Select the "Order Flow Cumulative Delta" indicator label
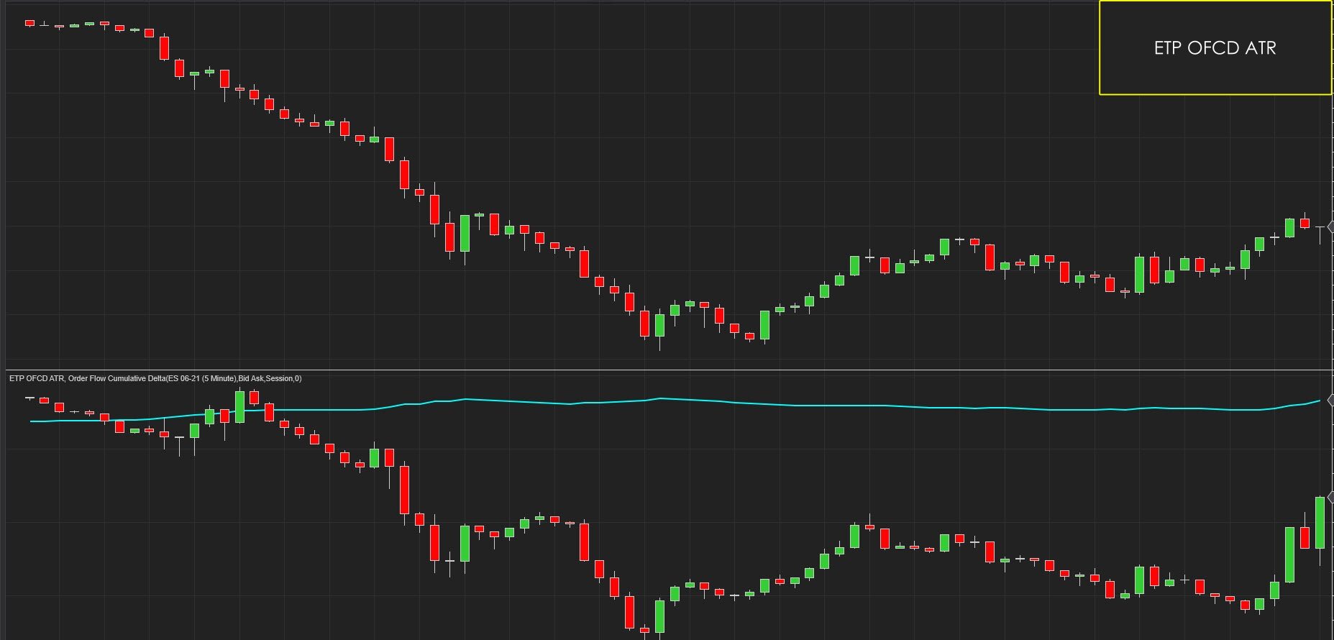Image resolution: width=1334 pixels, height=640 pixels. [155, 378]
